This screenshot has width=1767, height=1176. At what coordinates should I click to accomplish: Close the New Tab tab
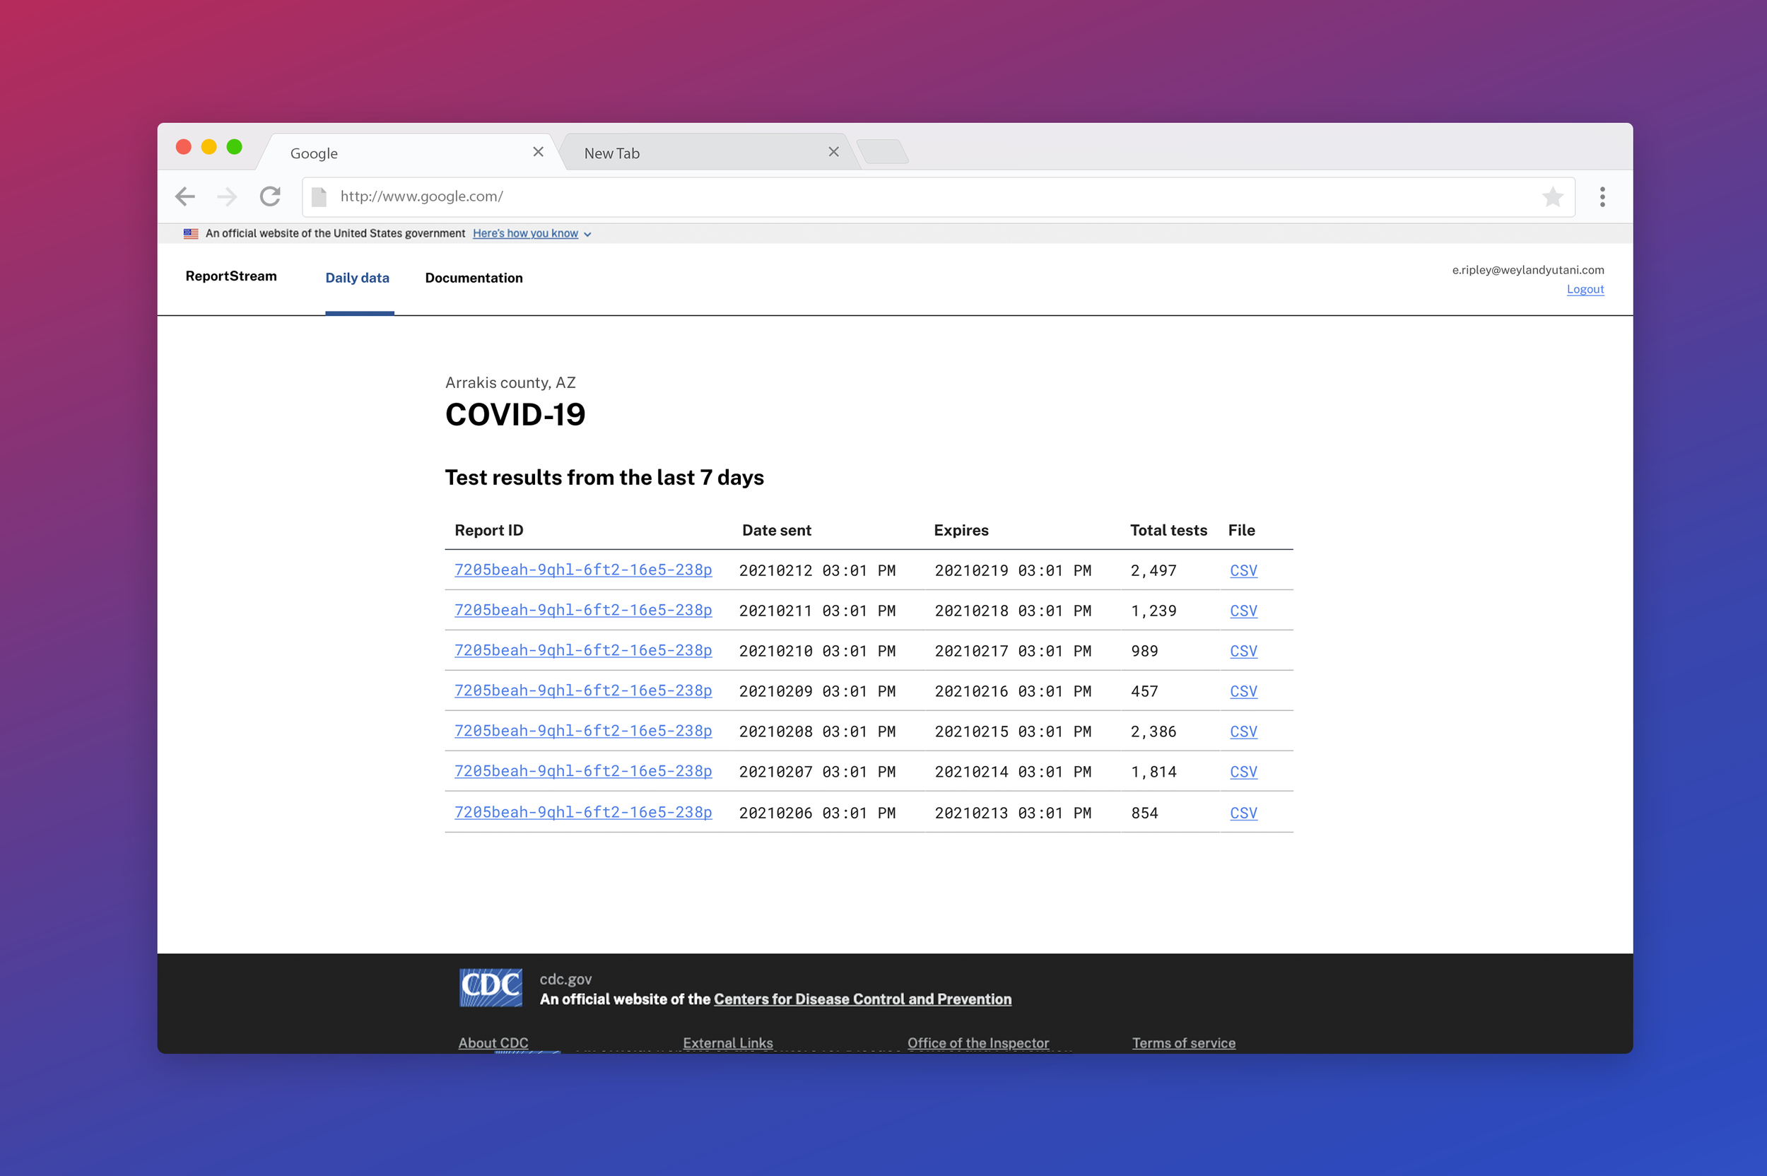pos(833,152)
